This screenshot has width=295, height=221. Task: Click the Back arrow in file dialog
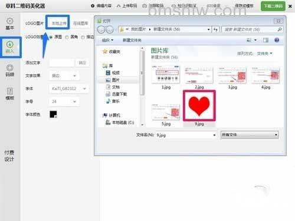101,29
